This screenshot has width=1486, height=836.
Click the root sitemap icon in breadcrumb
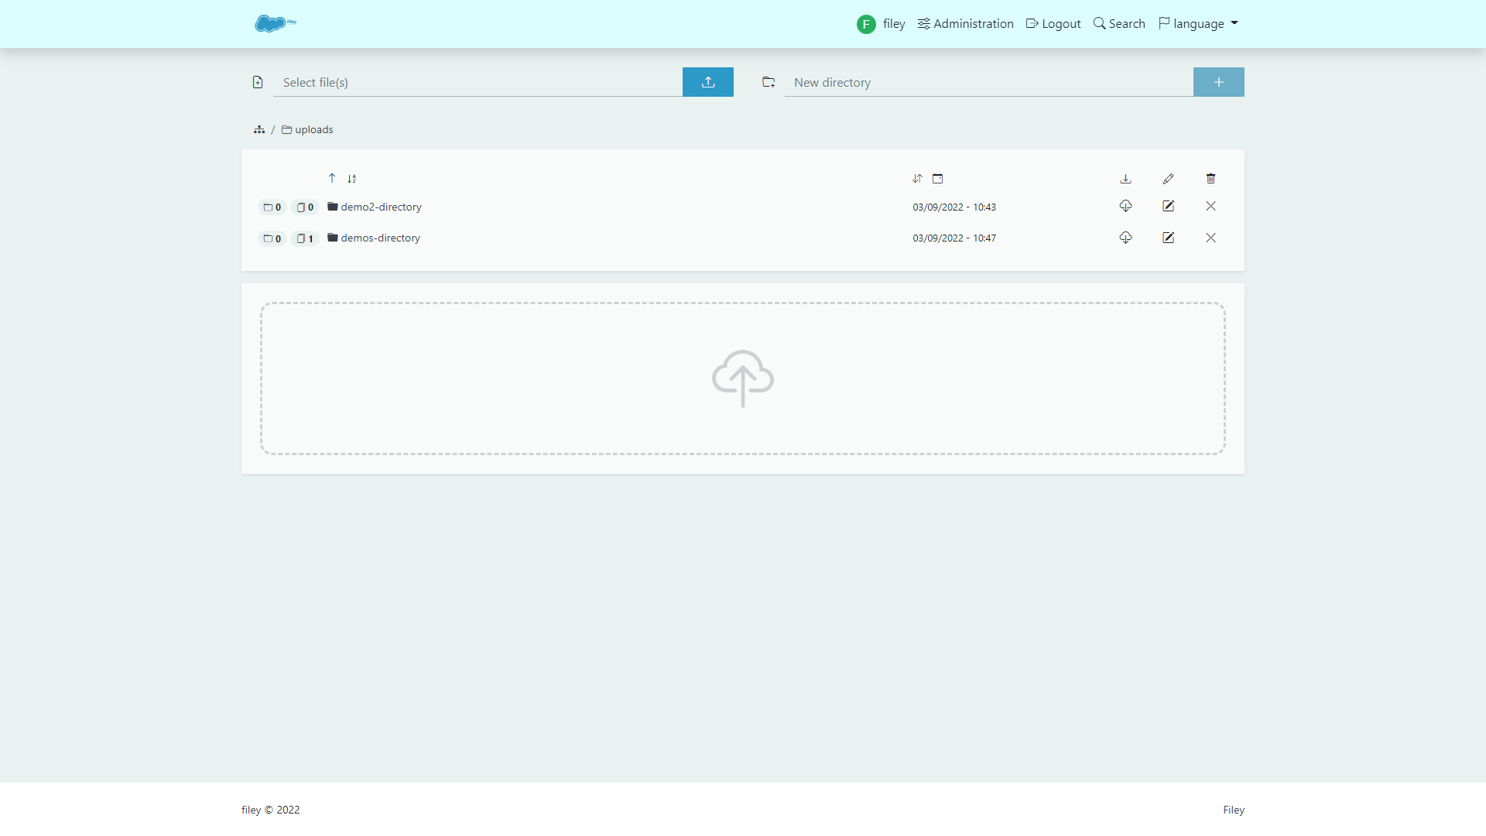coord(259,129)
